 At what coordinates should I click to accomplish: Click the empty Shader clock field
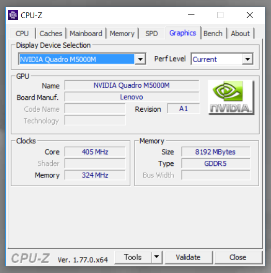pyautogui.click(x=95, y=163)
